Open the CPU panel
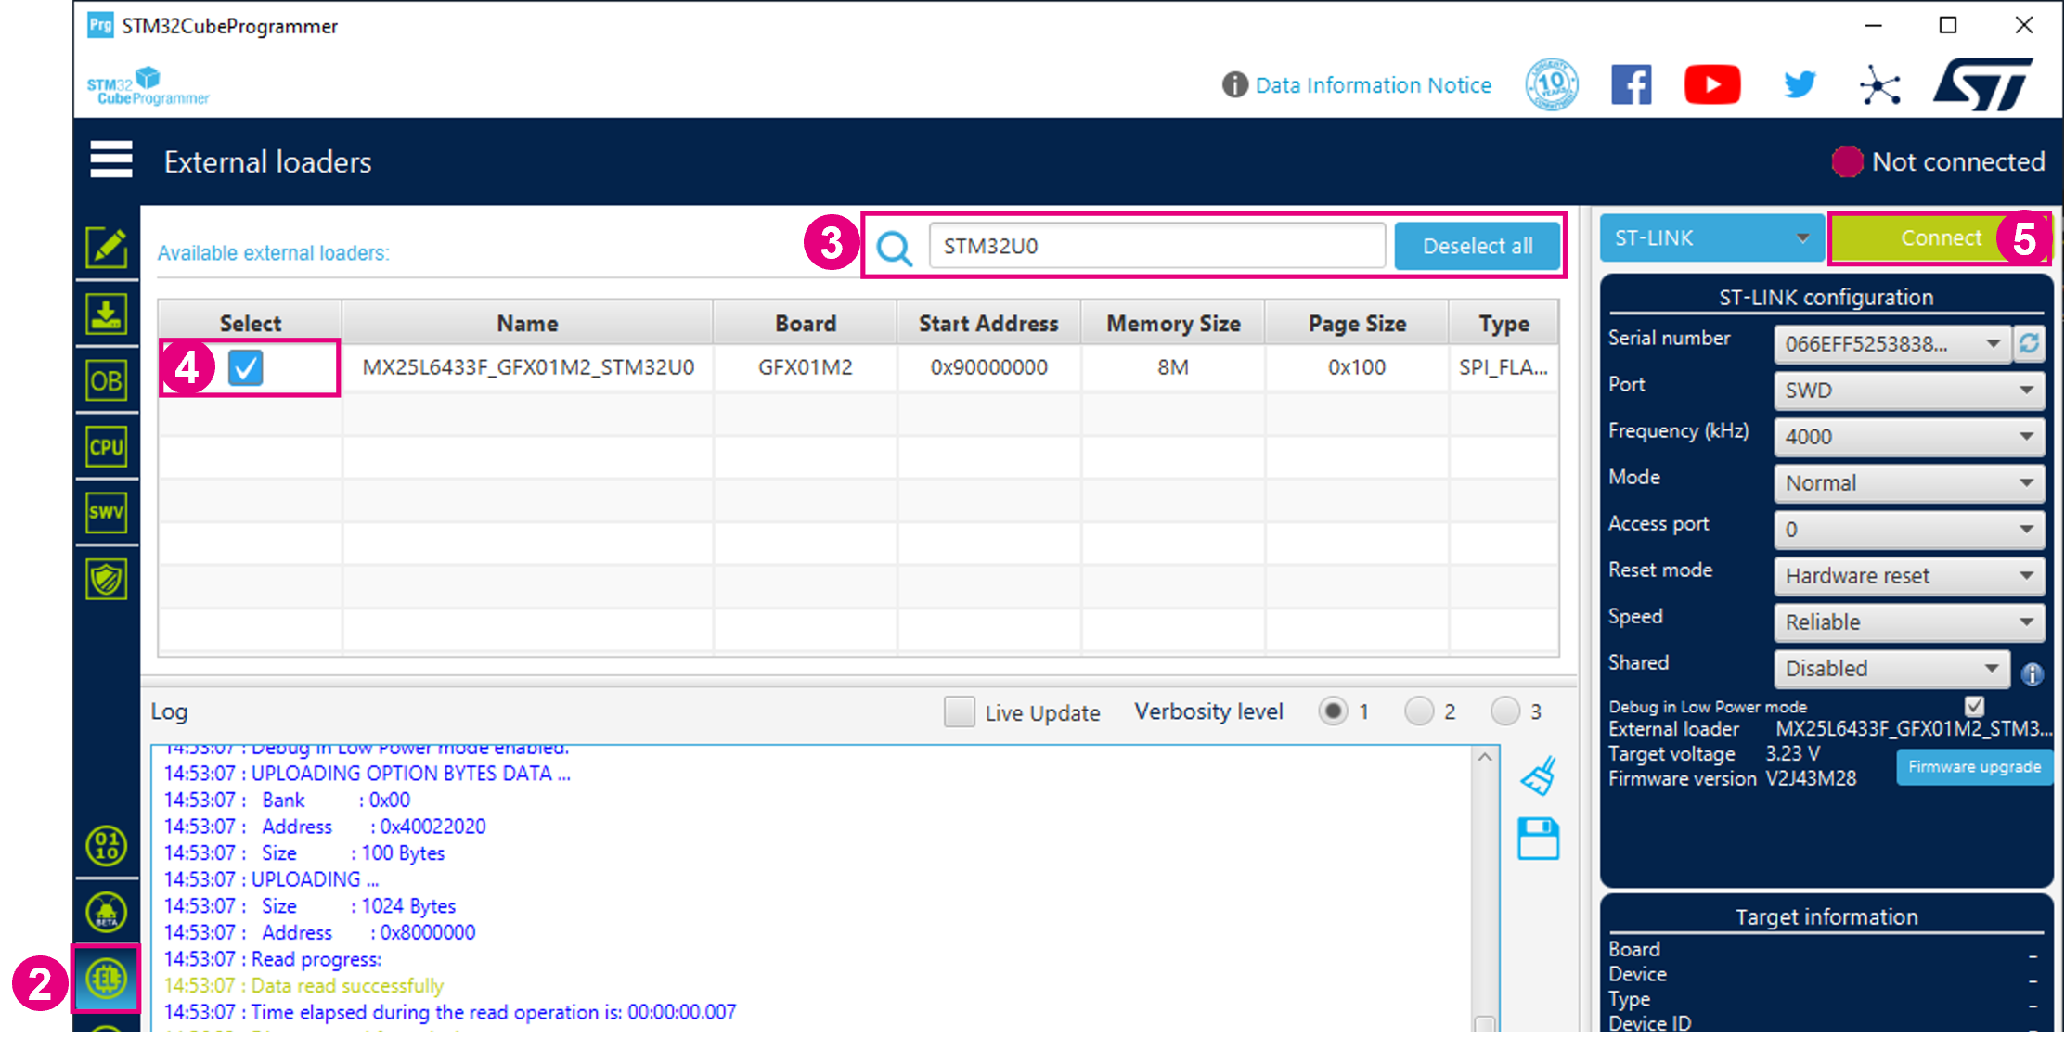Viewport: 2065px width, 1038px height. point(107,447)
